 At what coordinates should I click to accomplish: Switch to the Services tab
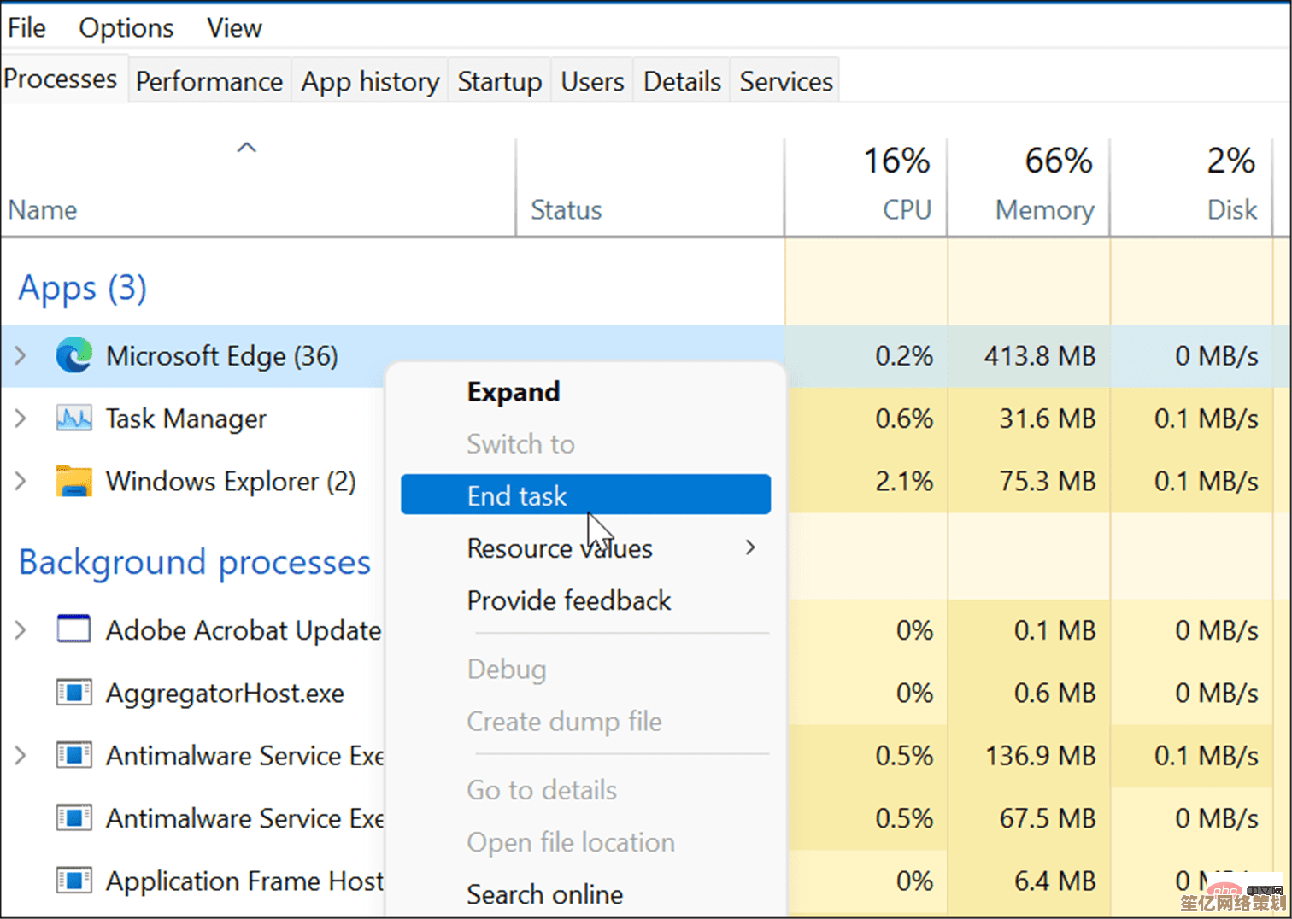click(786, 81)
